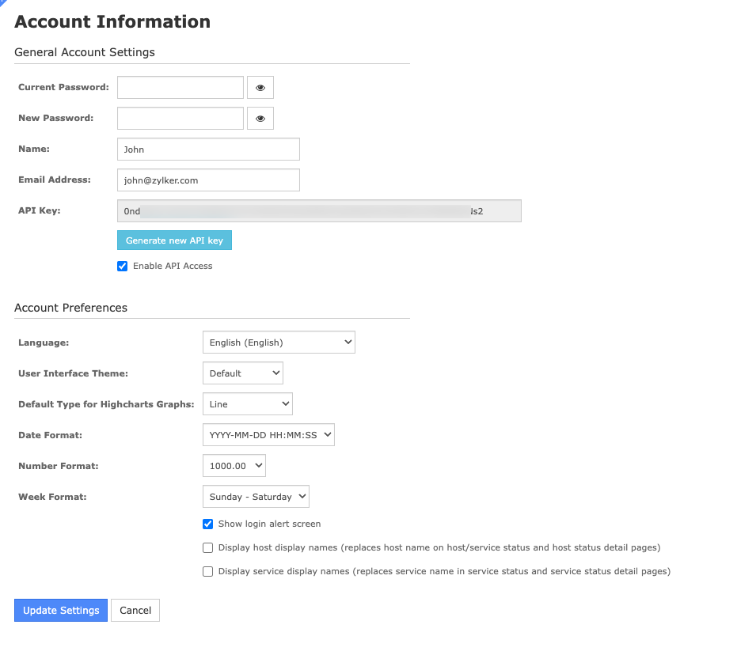Click the Update Settings button
Screen dimensions: 737x651
point(61,611)
